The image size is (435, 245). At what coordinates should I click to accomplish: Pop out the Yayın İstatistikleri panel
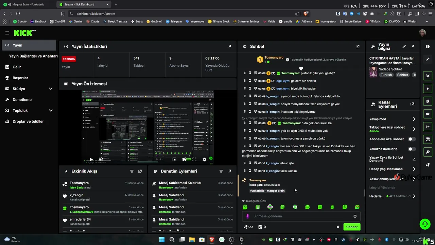point(229,46)
